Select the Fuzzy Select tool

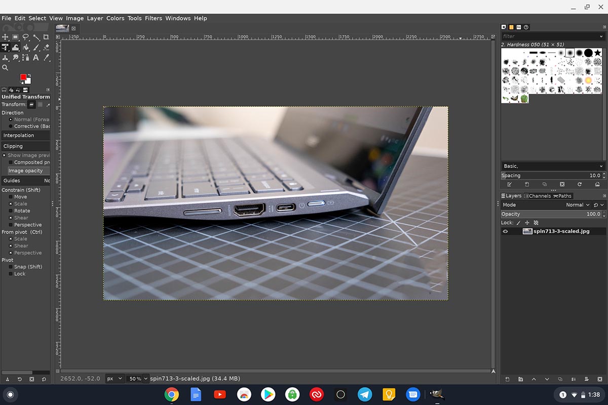pyautogui.click(x=35, y=37)
